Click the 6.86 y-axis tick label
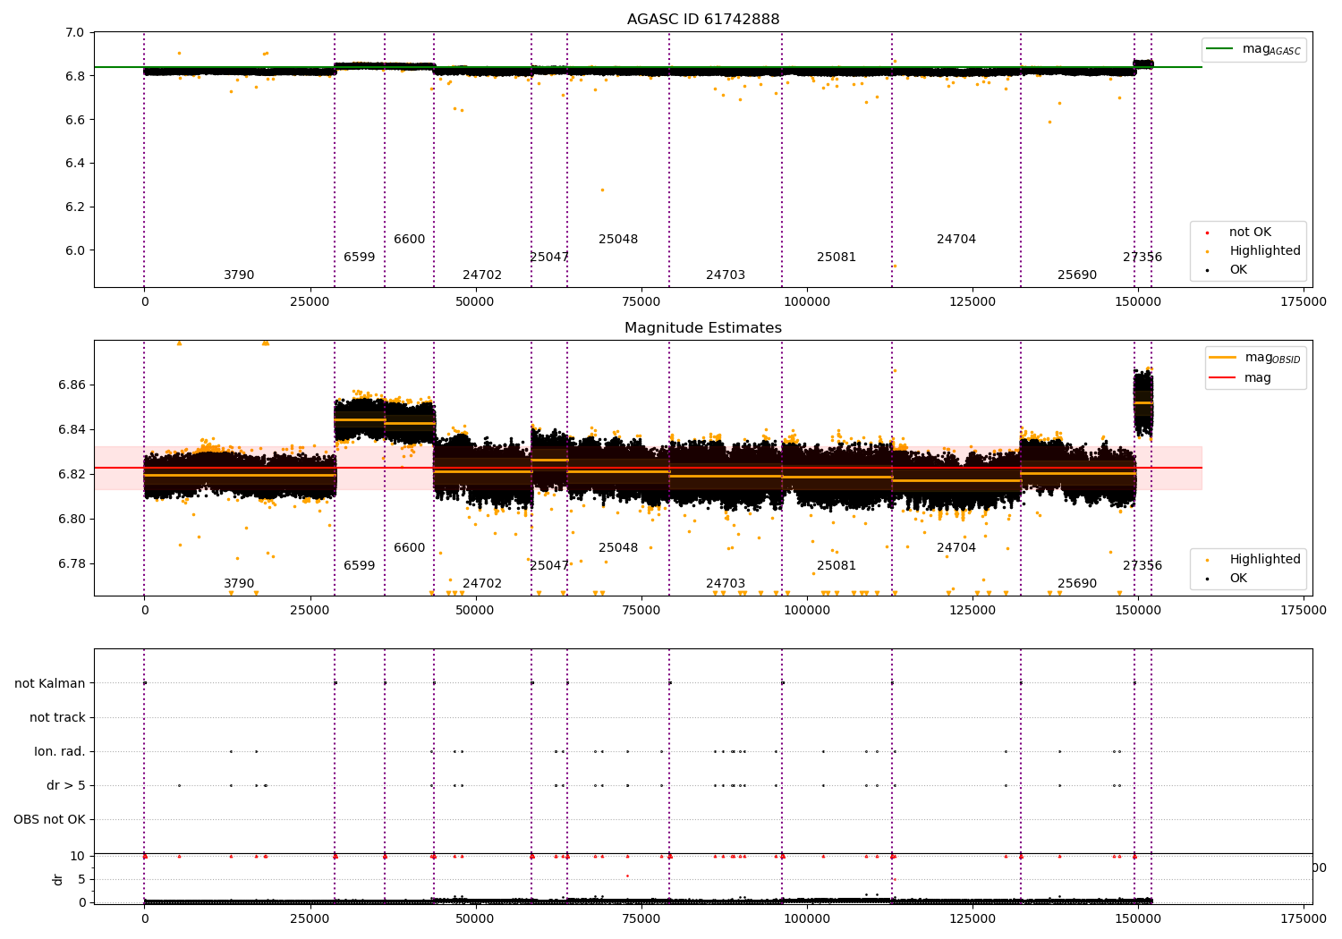 click(72, 385)
